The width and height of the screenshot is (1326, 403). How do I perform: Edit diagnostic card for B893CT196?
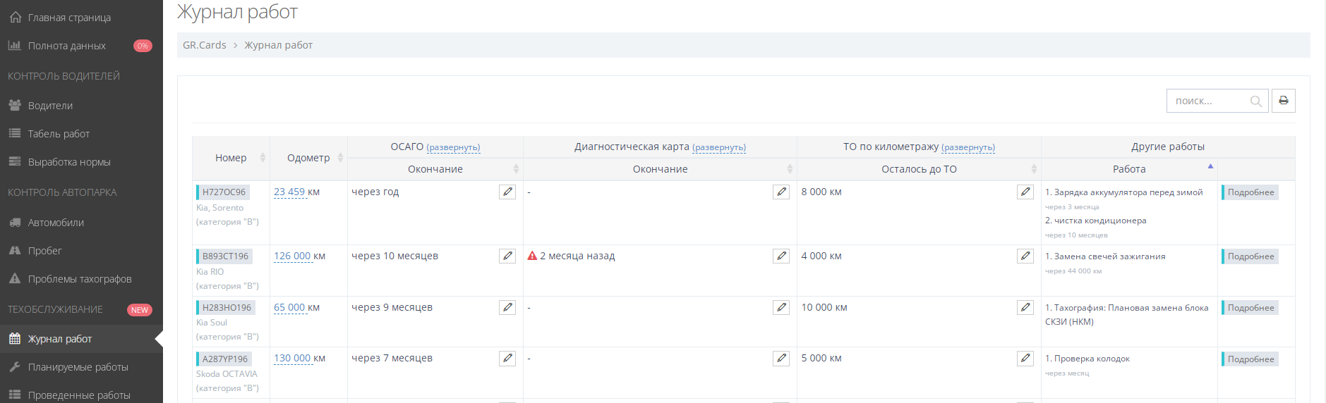(781, 256)
